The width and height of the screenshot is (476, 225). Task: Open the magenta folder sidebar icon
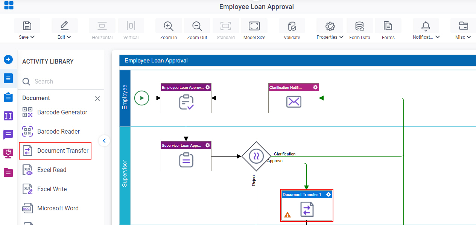tap(8, 172)
